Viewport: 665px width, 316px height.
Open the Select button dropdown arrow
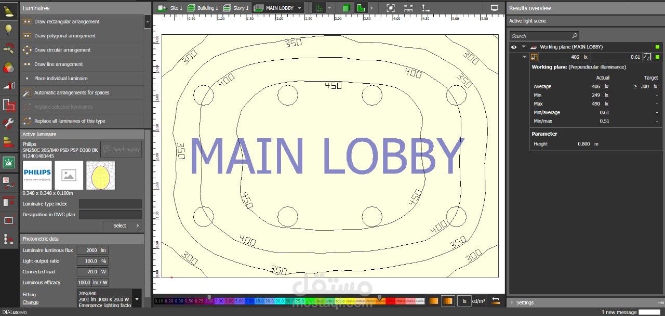138,226
